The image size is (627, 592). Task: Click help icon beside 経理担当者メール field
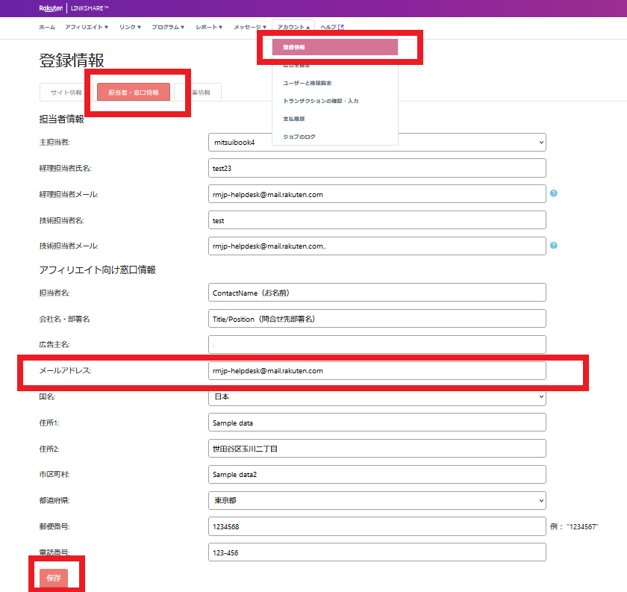tap(554, 193)
